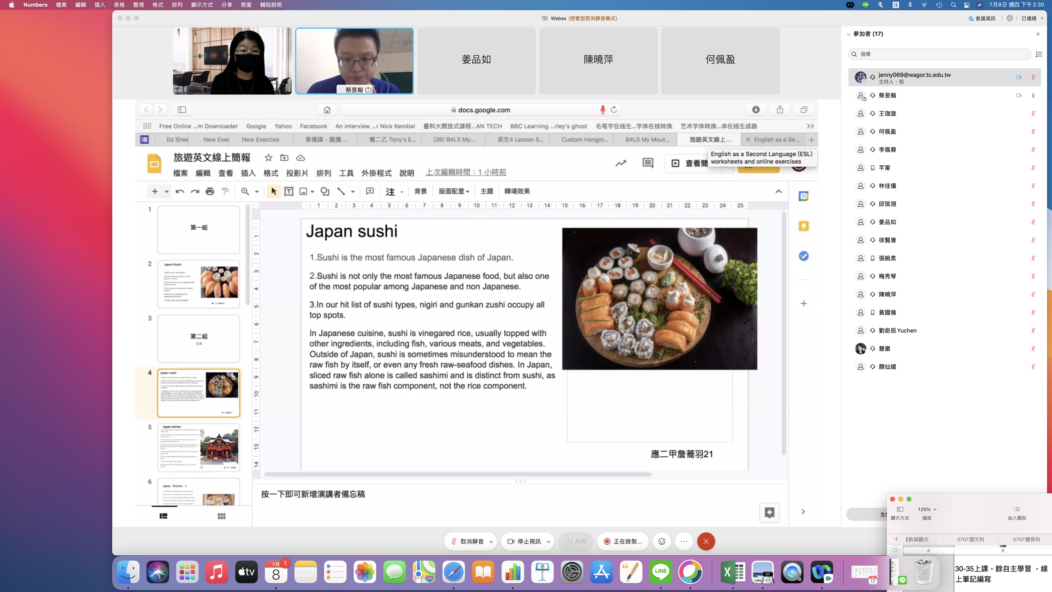The width and height of the screenshot is (1052, 592).
Task: Click the Safari downloads icon
Action: point(756,109)
